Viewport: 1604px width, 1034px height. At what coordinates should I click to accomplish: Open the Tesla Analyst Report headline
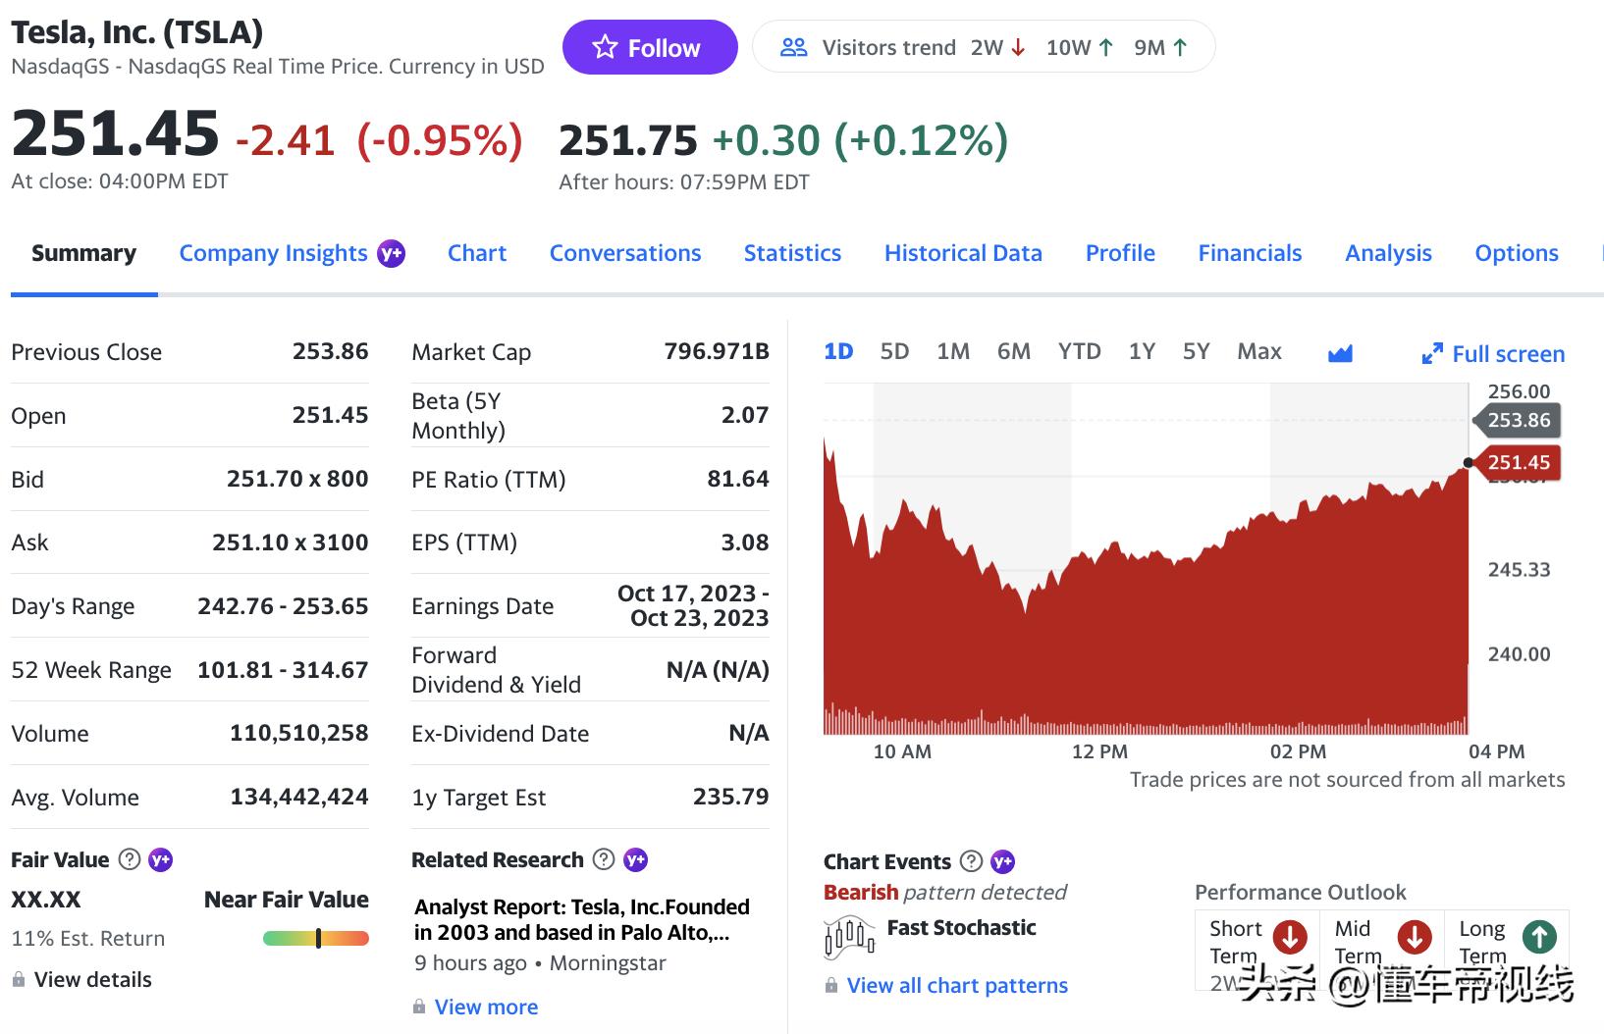point(581,919)
